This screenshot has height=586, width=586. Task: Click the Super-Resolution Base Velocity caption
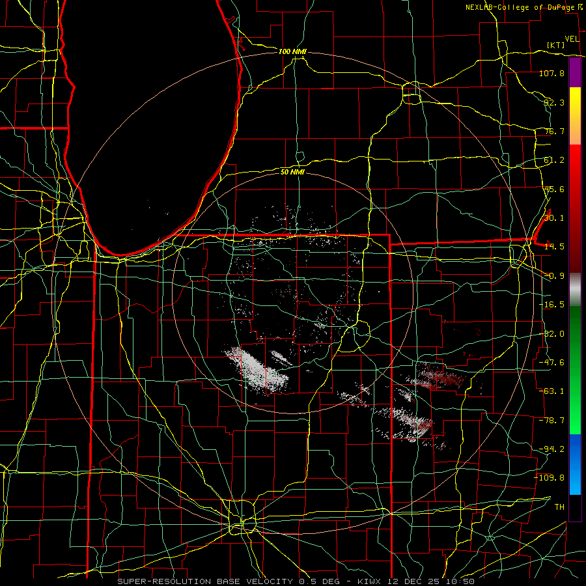[296, 581]
